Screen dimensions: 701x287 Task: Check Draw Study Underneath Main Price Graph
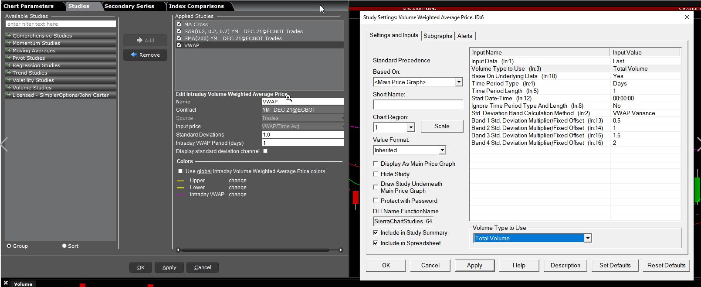pos(376,187)
